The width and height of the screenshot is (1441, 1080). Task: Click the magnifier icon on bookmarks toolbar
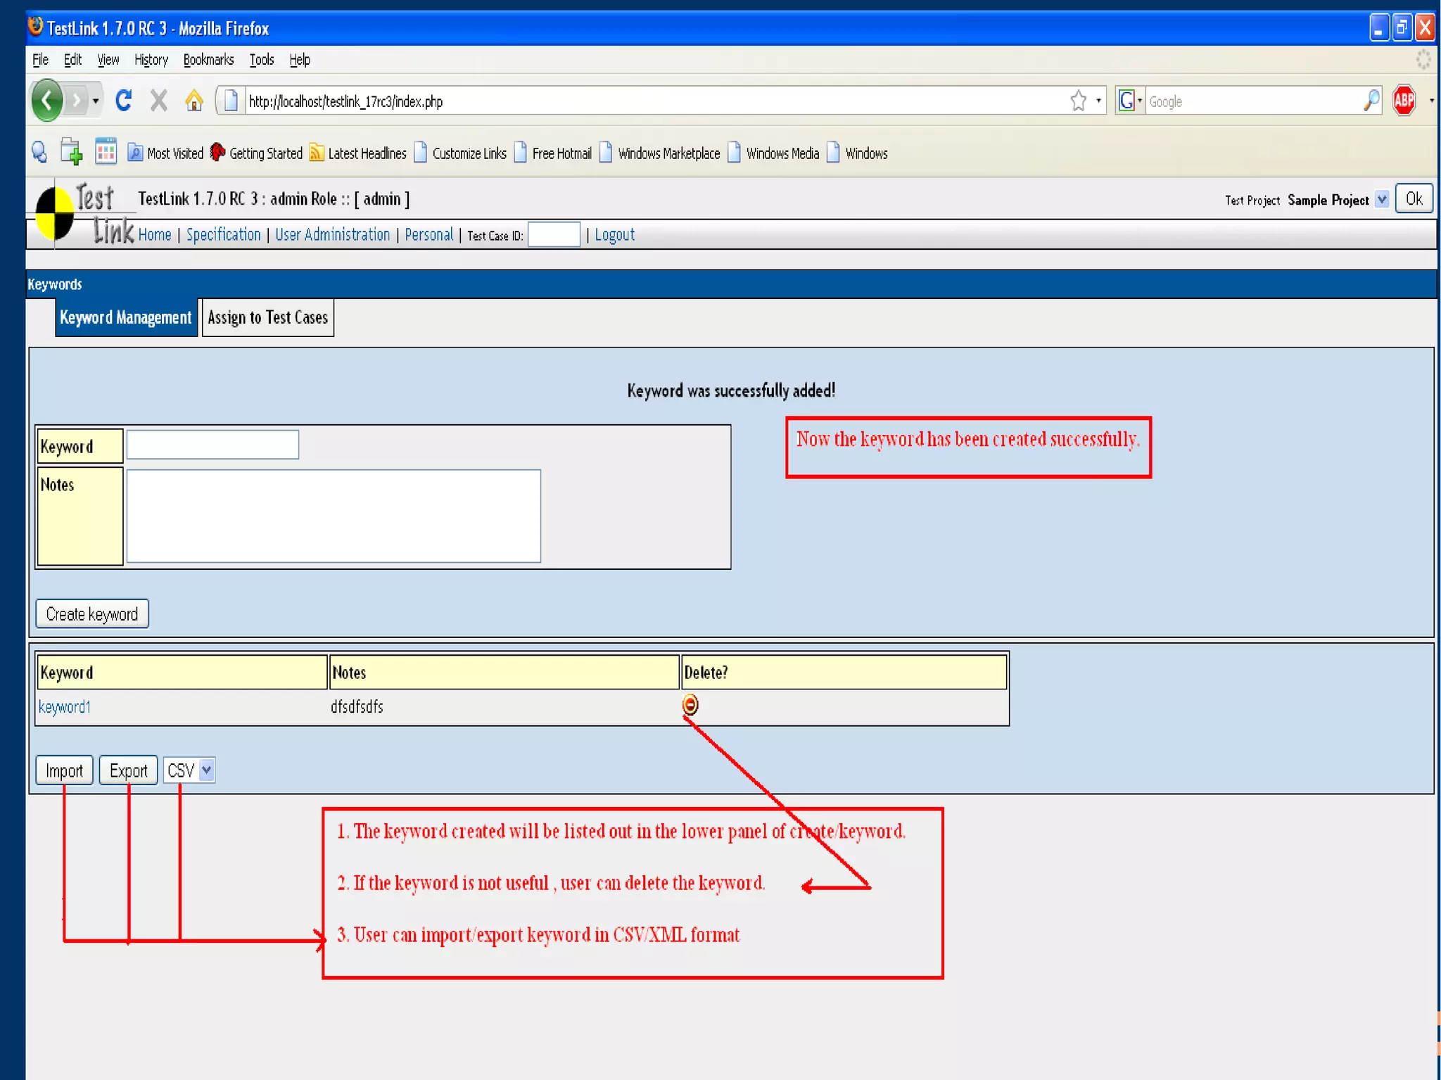[x=39, y=152]
